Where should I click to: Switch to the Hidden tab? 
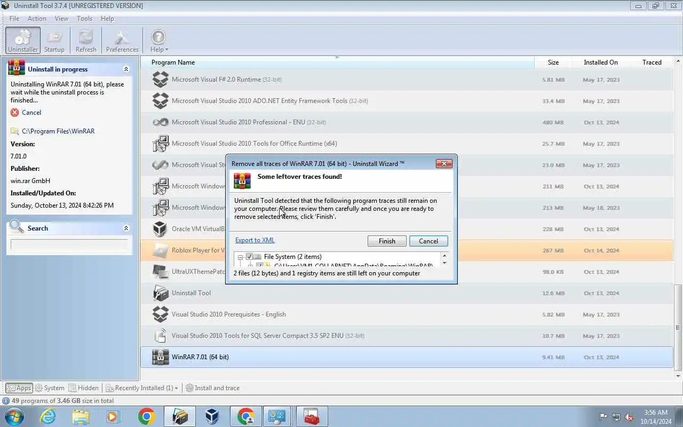coord(83,388)
